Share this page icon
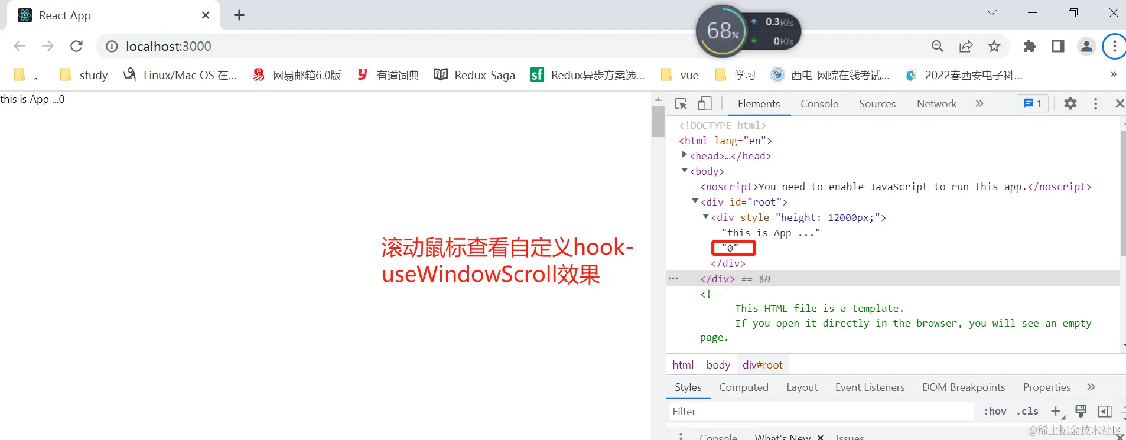 (966, 46)
